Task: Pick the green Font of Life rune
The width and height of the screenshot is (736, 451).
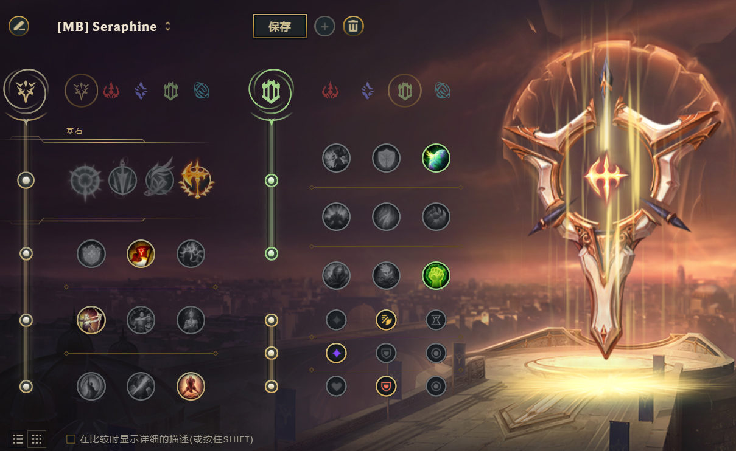Action: pyautogui.click(x=436, y=158)
